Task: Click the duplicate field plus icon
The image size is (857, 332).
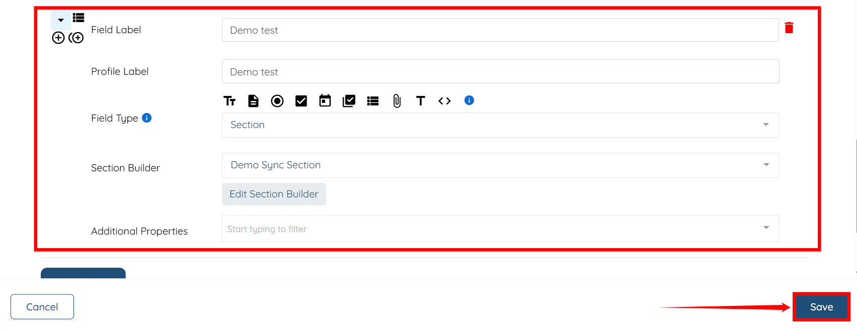Action: 76,38
